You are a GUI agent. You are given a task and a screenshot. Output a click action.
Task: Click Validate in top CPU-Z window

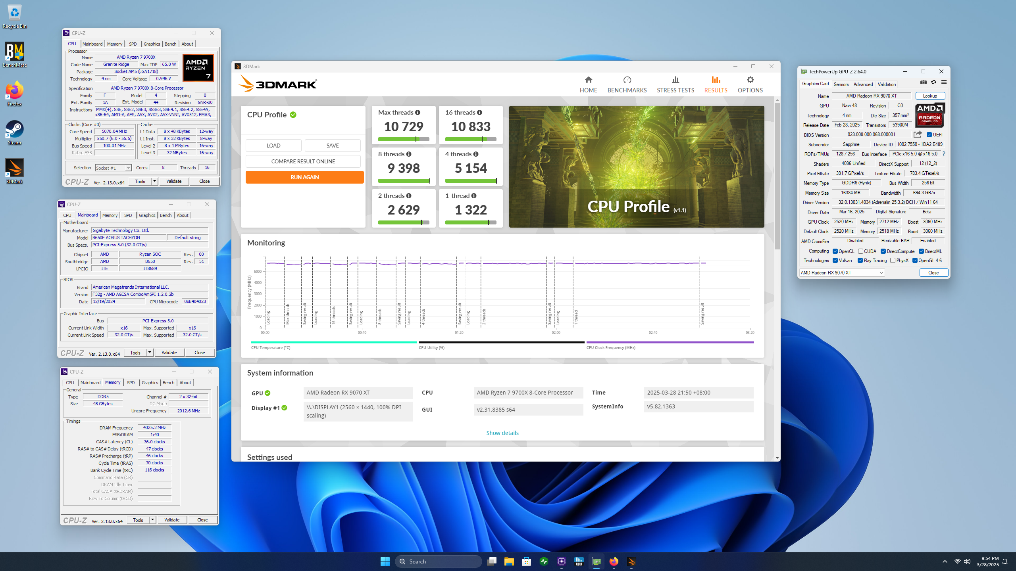coord(174,181)
